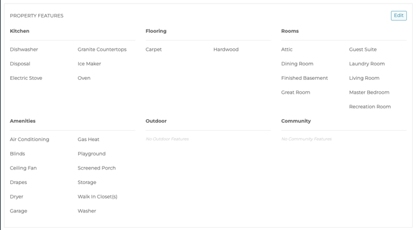Click the Outdoor section heading
Viewport: 417px width, 230px height.
156,121
